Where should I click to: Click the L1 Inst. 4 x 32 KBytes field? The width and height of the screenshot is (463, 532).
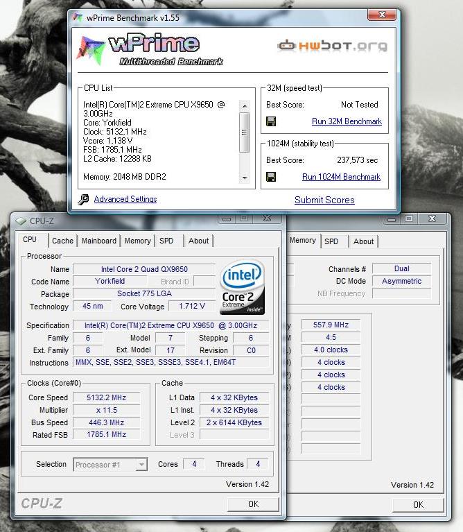click(234, 410)
